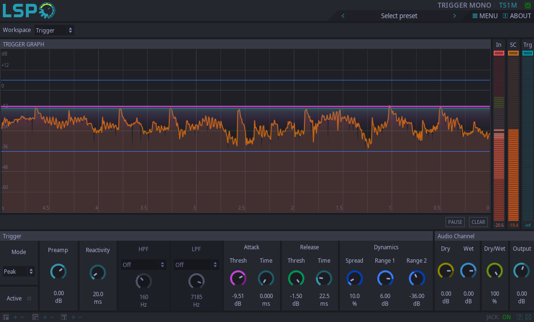Click the Preamp knob
Image resolution: width=534 pixels, height=322 pixels.
[58, 272]
